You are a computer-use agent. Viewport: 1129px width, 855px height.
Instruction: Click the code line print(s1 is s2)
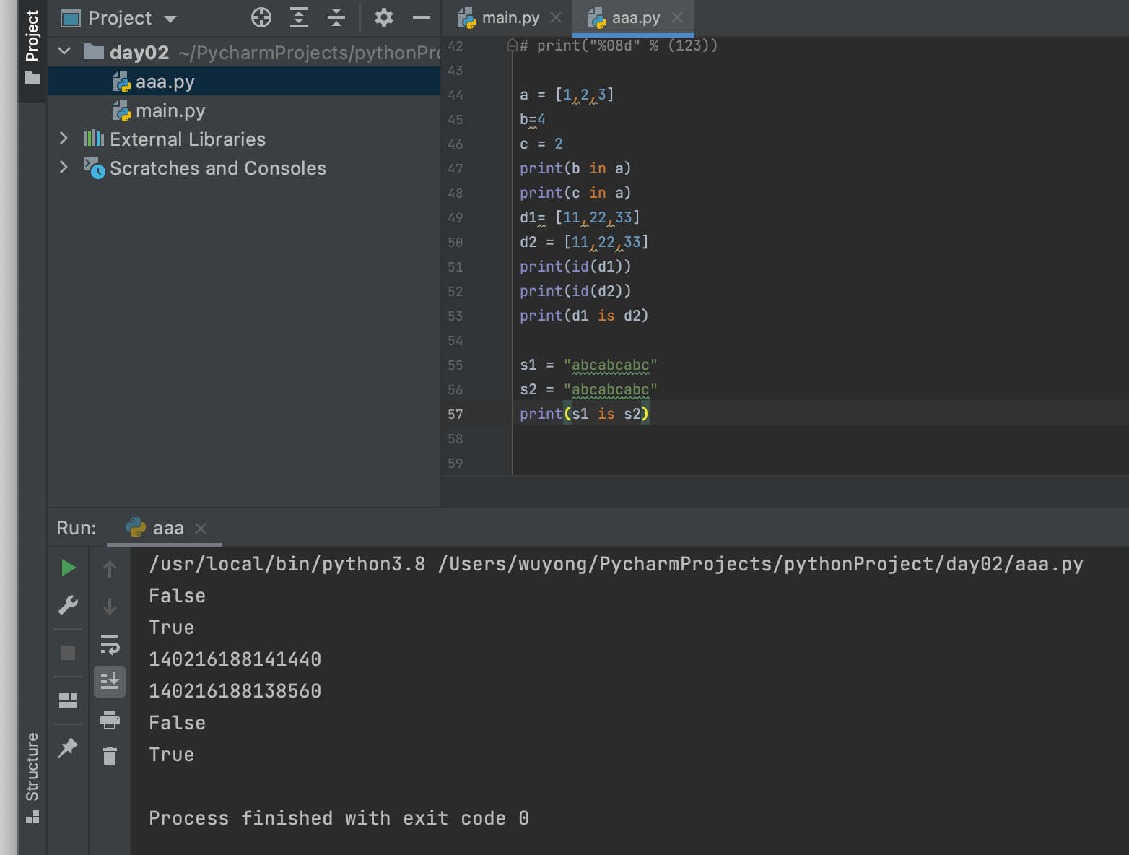pyautogui.click(x=585, y=414)
